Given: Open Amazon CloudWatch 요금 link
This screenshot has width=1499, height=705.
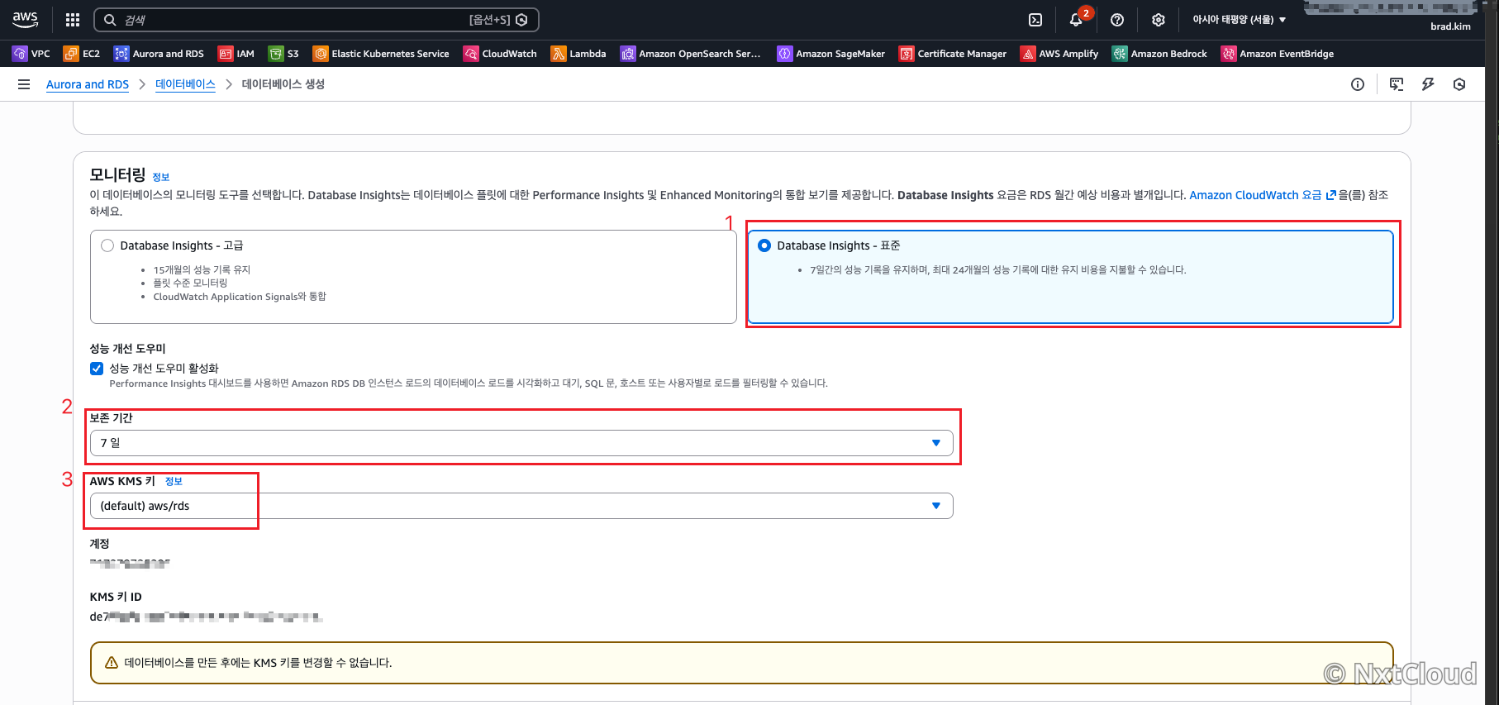Looking at the screenshot, I should pyautogui.click(x=1263, y=195).
